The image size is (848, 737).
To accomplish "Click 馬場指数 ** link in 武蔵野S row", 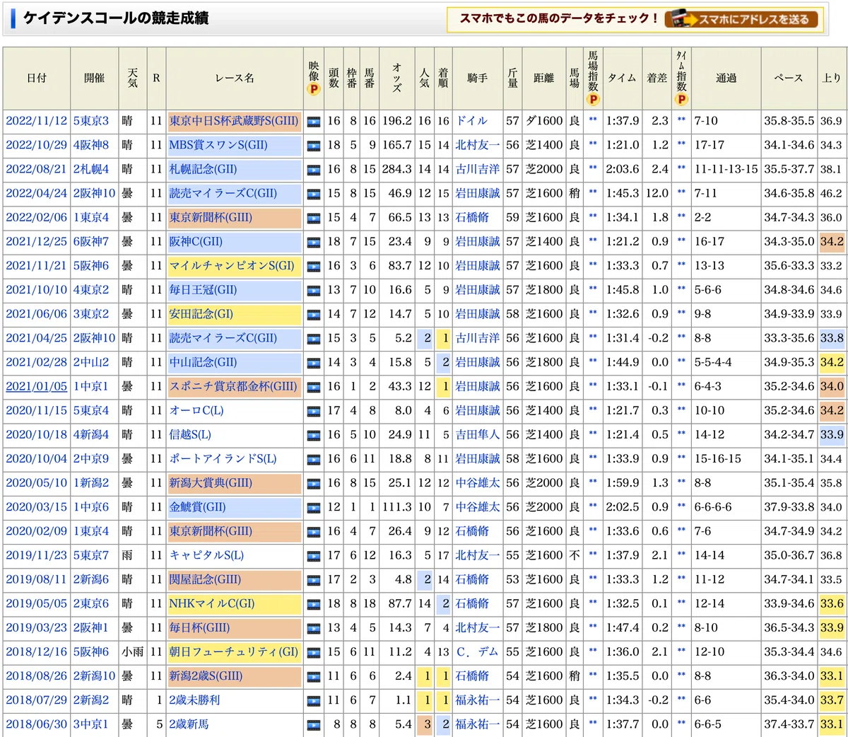I will click(x=592, y=121).
